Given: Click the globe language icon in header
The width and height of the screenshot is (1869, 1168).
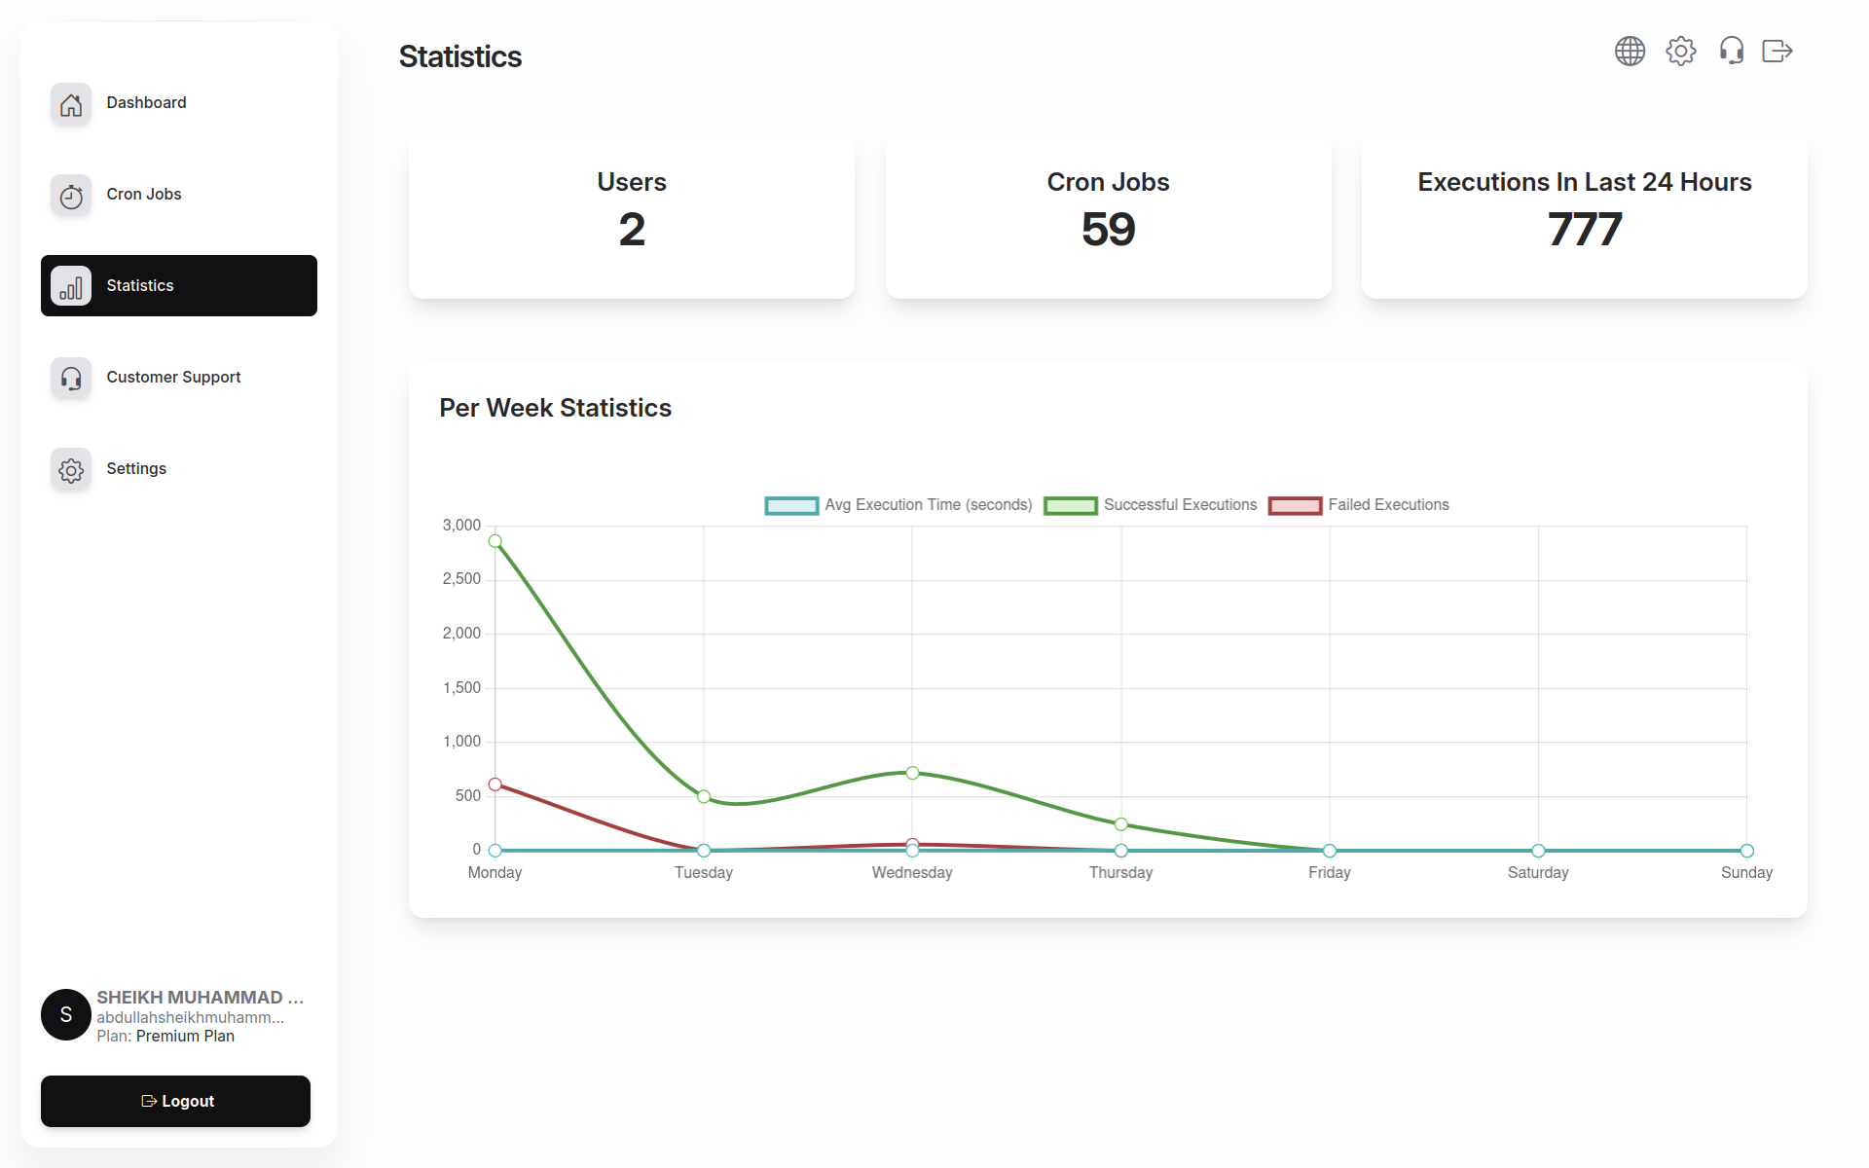Looking at the screenshot, I should pos(1630,51).
